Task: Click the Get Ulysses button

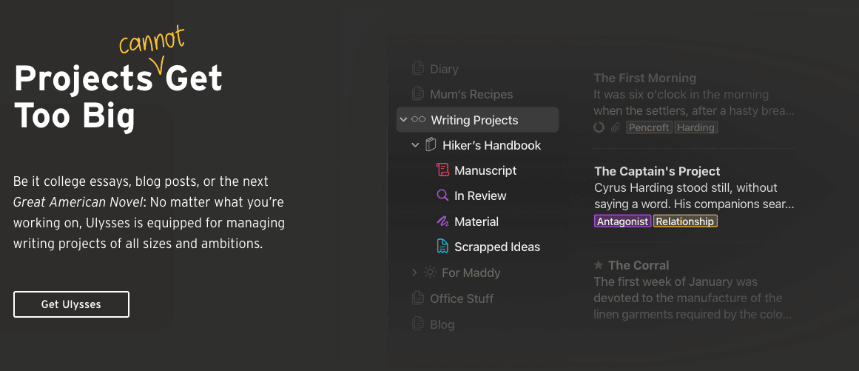Action: click(x=71, y=304)
